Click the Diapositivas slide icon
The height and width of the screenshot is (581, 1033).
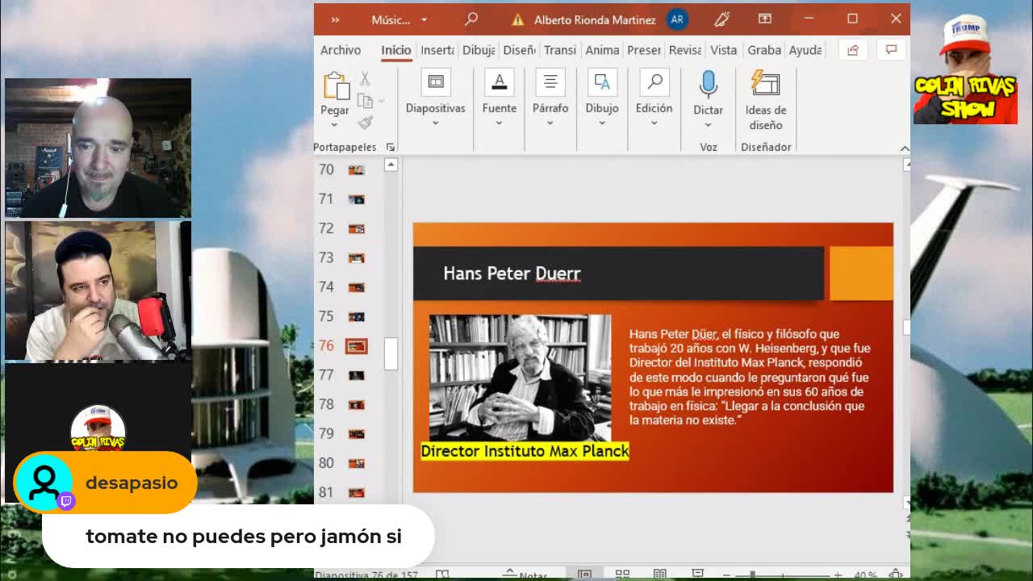436,82
